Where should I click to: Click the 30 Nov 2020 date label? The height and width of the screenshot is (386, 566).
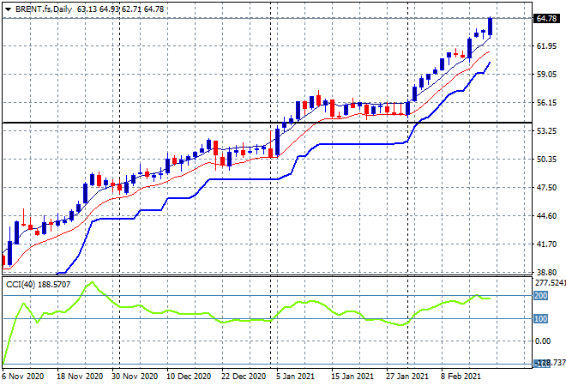click(135, 377)
